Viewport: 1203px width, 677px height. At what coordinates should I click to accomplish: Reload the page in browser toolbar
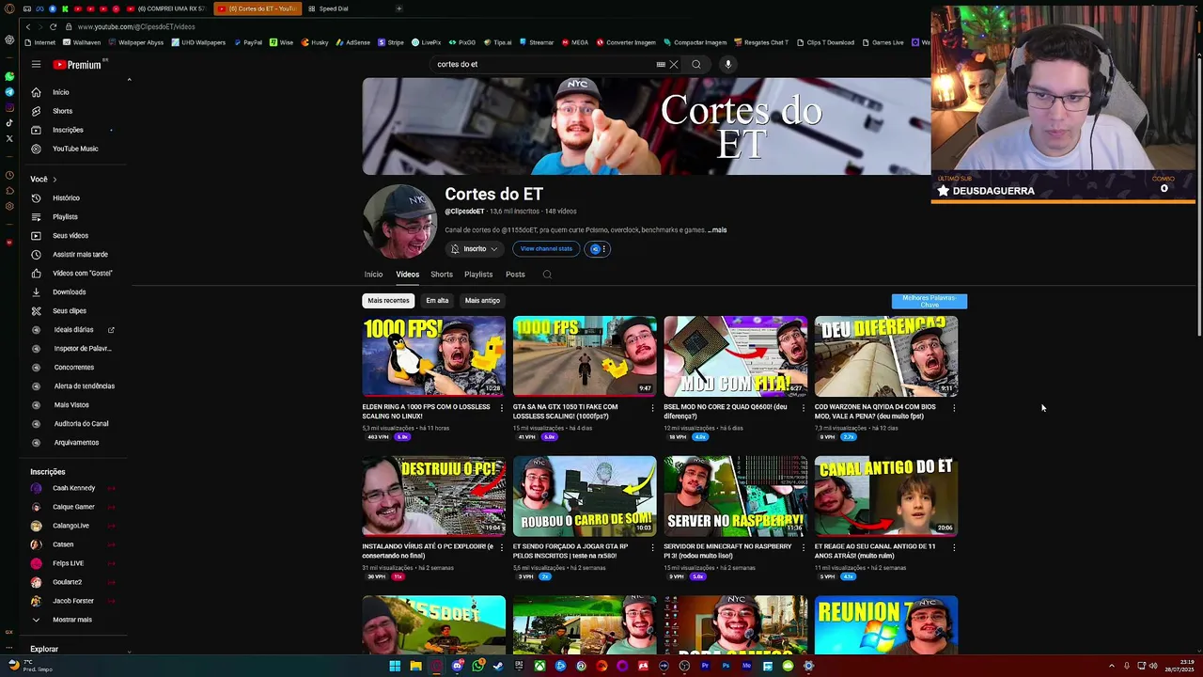pos(53,26)
